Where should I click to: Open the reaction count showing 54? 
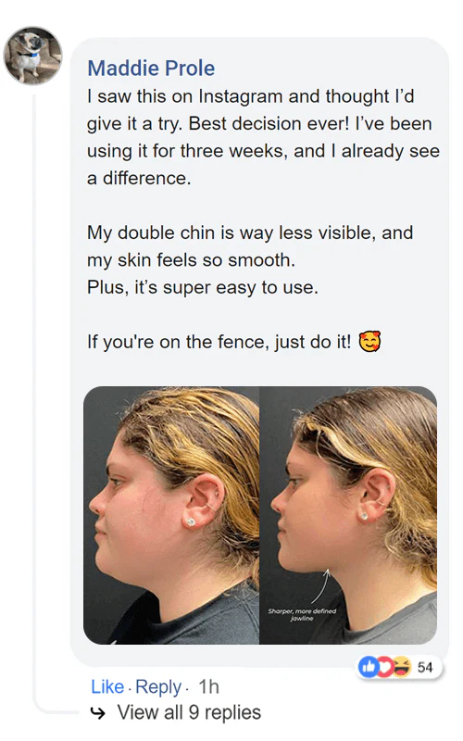pyautogui.click(x=425, y=667)
